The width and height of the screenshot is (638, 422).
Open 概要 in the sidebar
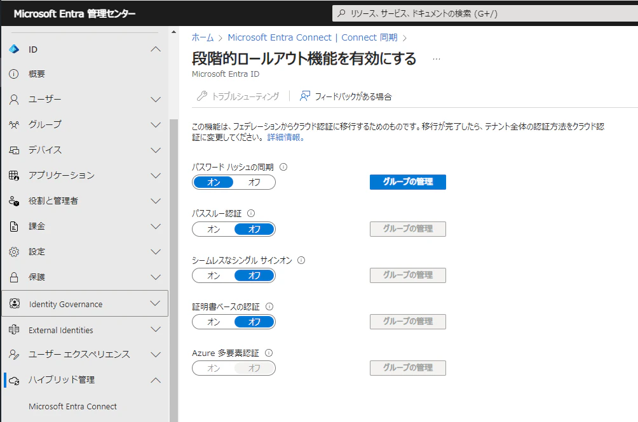37,74
